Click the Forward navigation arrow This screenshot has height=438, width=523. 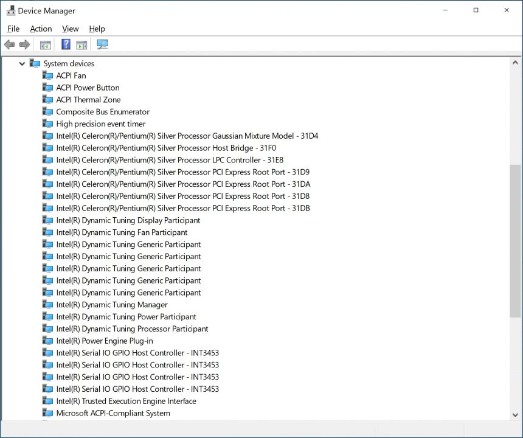coord(24,44)
